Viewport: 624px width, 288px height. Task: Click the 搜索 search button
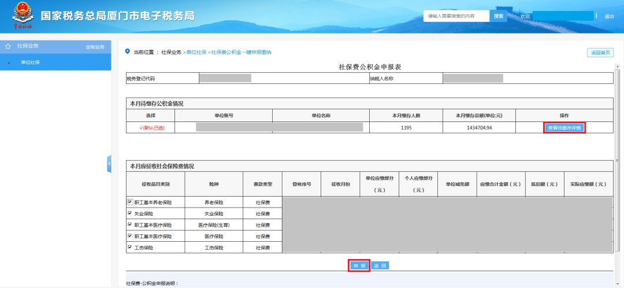coord(498,16)
